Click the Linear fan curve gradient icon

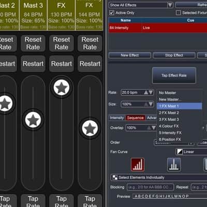180,152
